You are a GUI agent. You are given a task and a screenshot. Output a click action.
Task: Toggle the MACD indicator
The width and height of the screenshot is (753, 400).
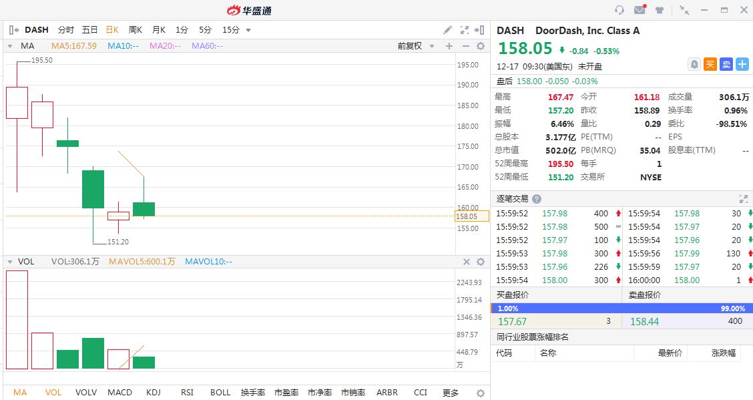[x=119, y=393]
